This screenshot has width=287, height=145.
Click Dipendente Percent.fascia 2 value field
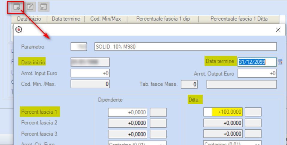pyautogui.click(x=127, y=123)
